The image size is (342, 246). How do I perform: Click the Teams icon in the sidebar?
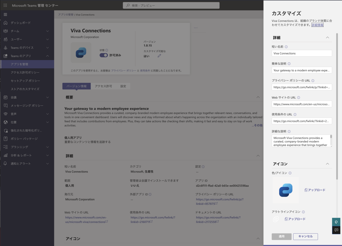tap(5, 31)
